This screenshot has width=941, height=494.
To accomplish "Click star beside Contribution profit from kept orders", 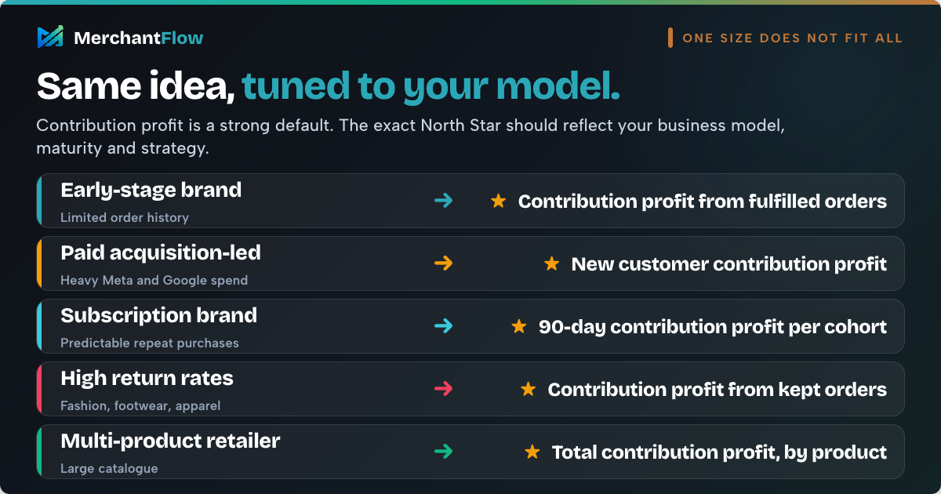I will 528,389.
